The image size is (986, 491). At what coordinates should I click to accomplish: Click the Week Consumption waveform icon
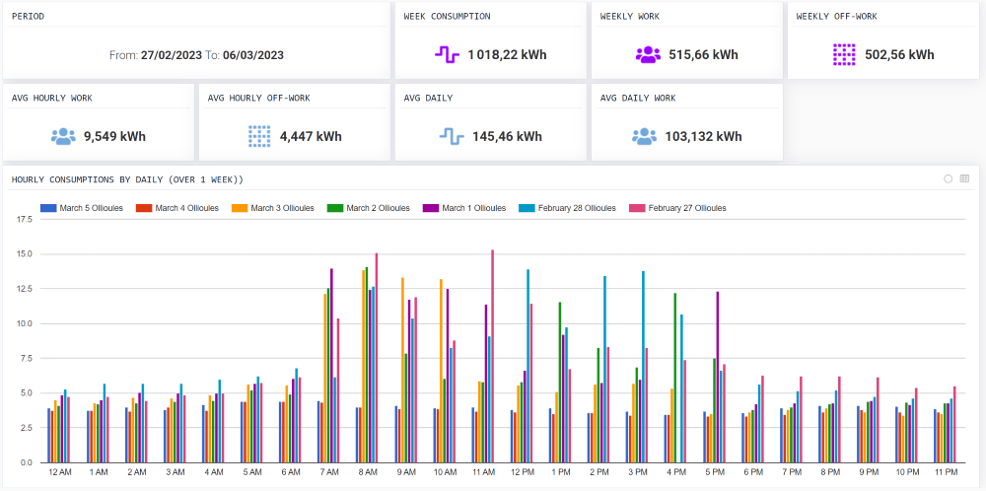point(447,55)
